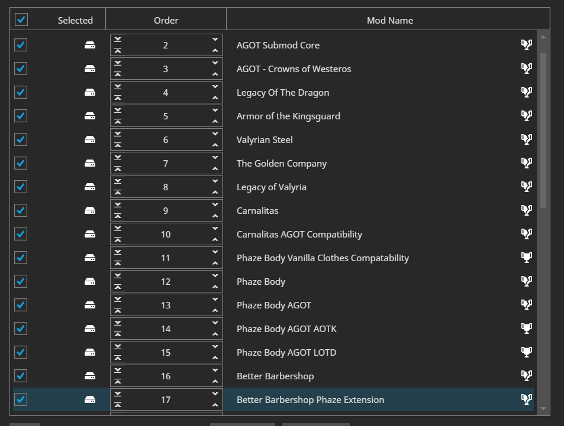
Task: Sort by the Mod Name column header
Action: tap(390, 20)
